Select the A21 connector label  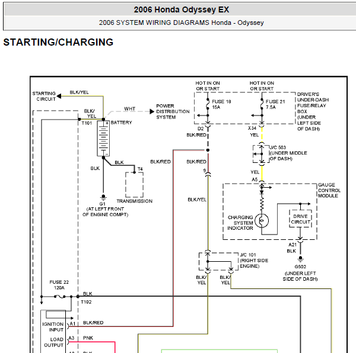[293, 245]
